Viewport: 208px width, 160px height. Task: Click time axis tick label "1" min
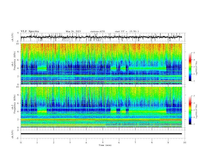pos(37,142)
